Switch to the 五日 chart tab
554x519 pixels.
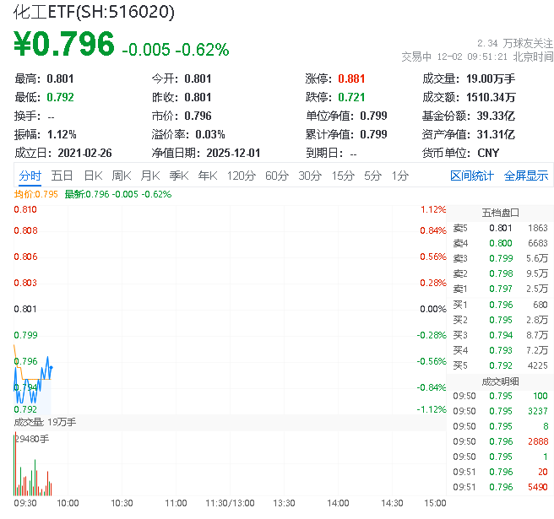click(x=62, y=176)
